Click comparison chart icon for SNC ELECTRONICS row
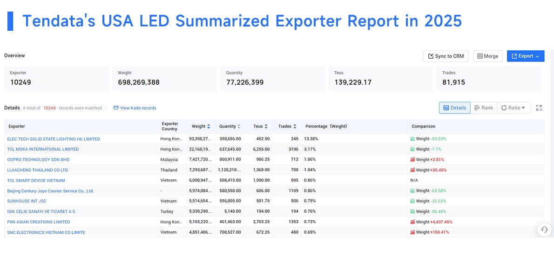 412,232
